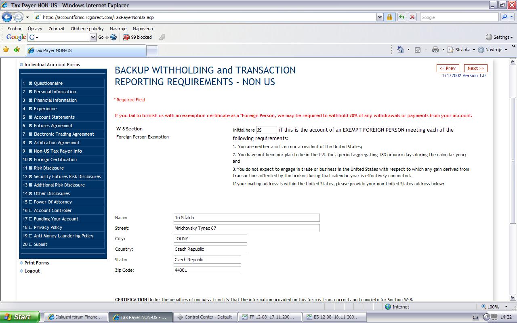This screenshot has width=517, height=323.
Task: Refresh the page using the green arrows icon
Action: click(401, 17)
